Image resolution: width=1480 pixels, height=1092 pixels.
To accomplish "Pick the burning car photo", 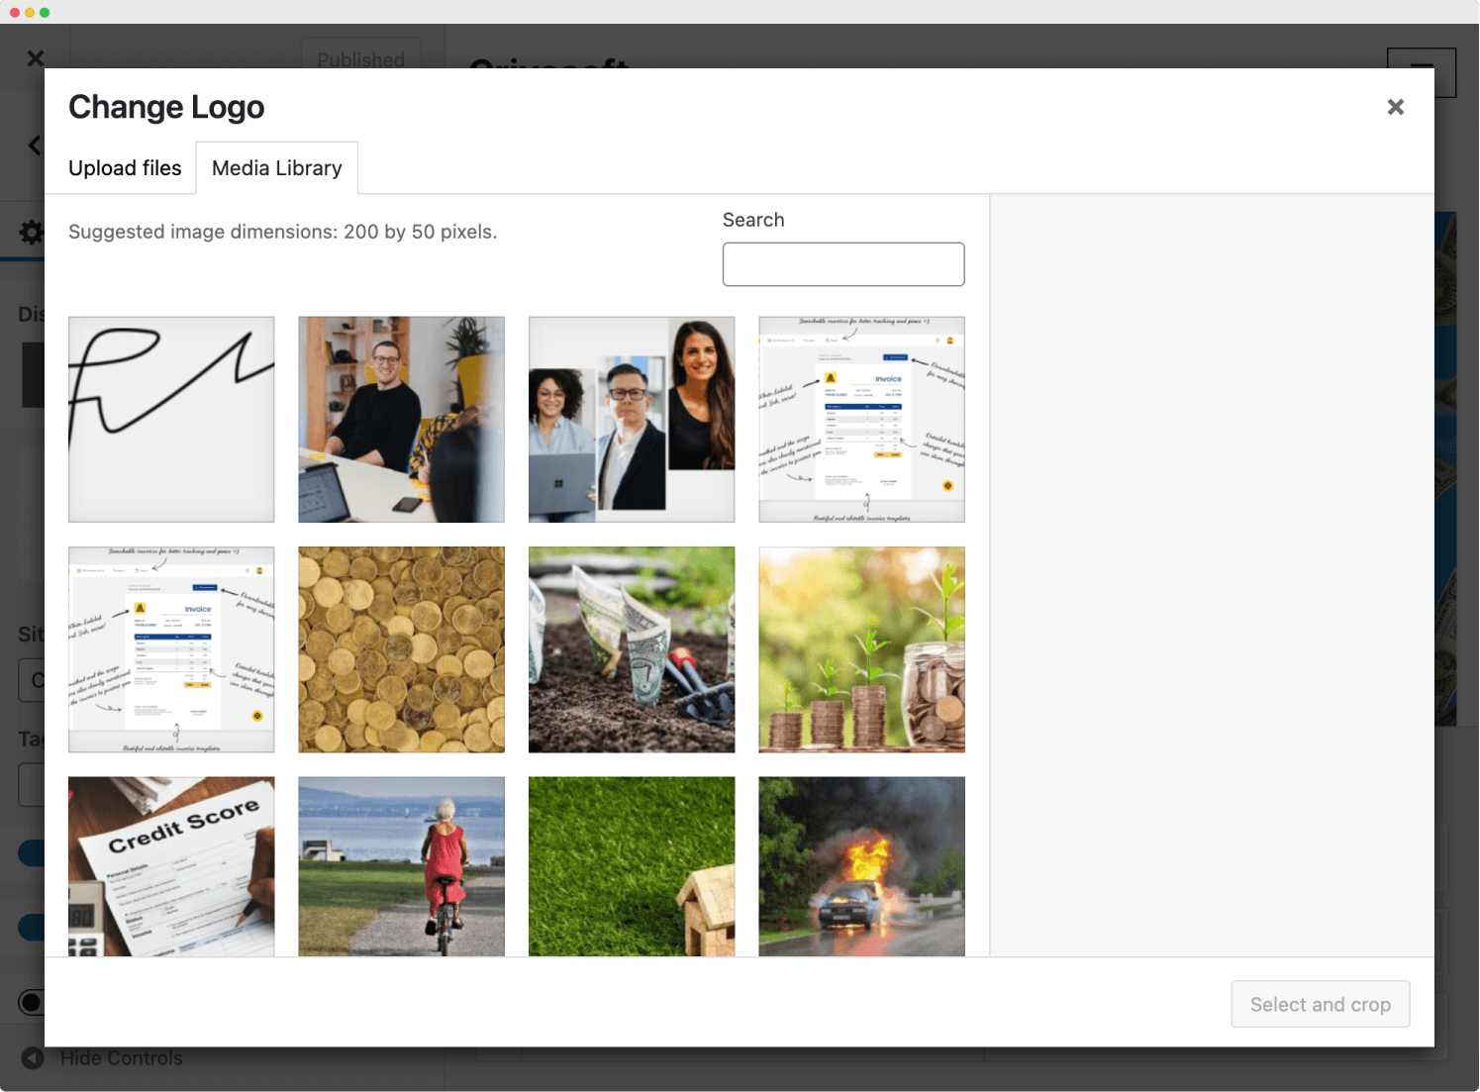I will pos(861,866).
